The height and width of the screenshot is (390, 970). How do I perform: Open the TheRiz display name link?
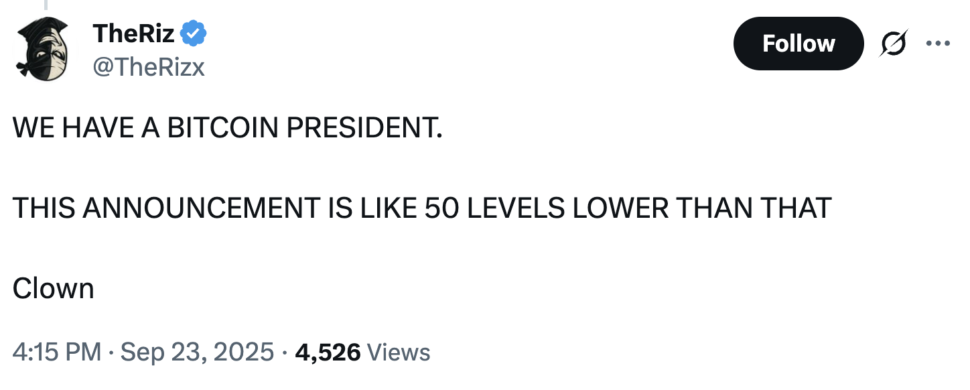(135, 32)
